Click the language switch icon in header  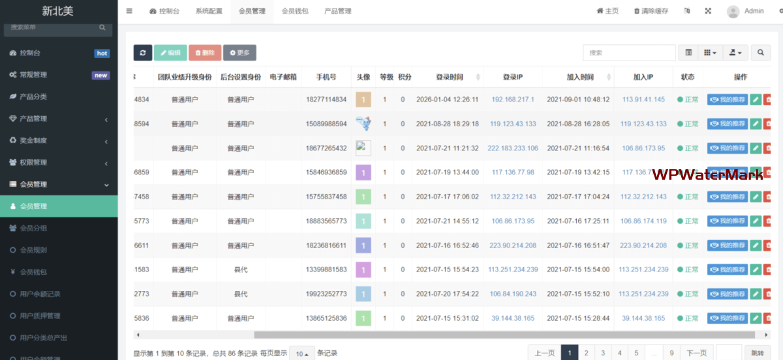687,11
